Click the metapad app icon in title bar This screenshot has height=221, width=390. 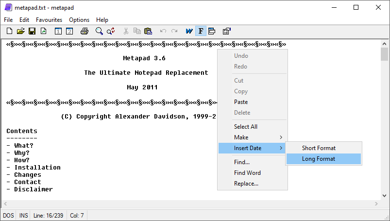(8, 7)
